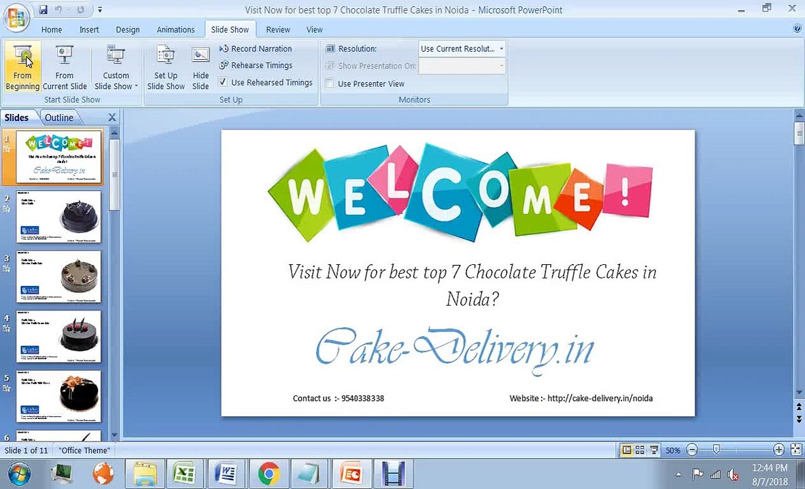The image size is (805, 489).
Task: Click "Slide 1 of 11" status text
Action: point(27,450)
